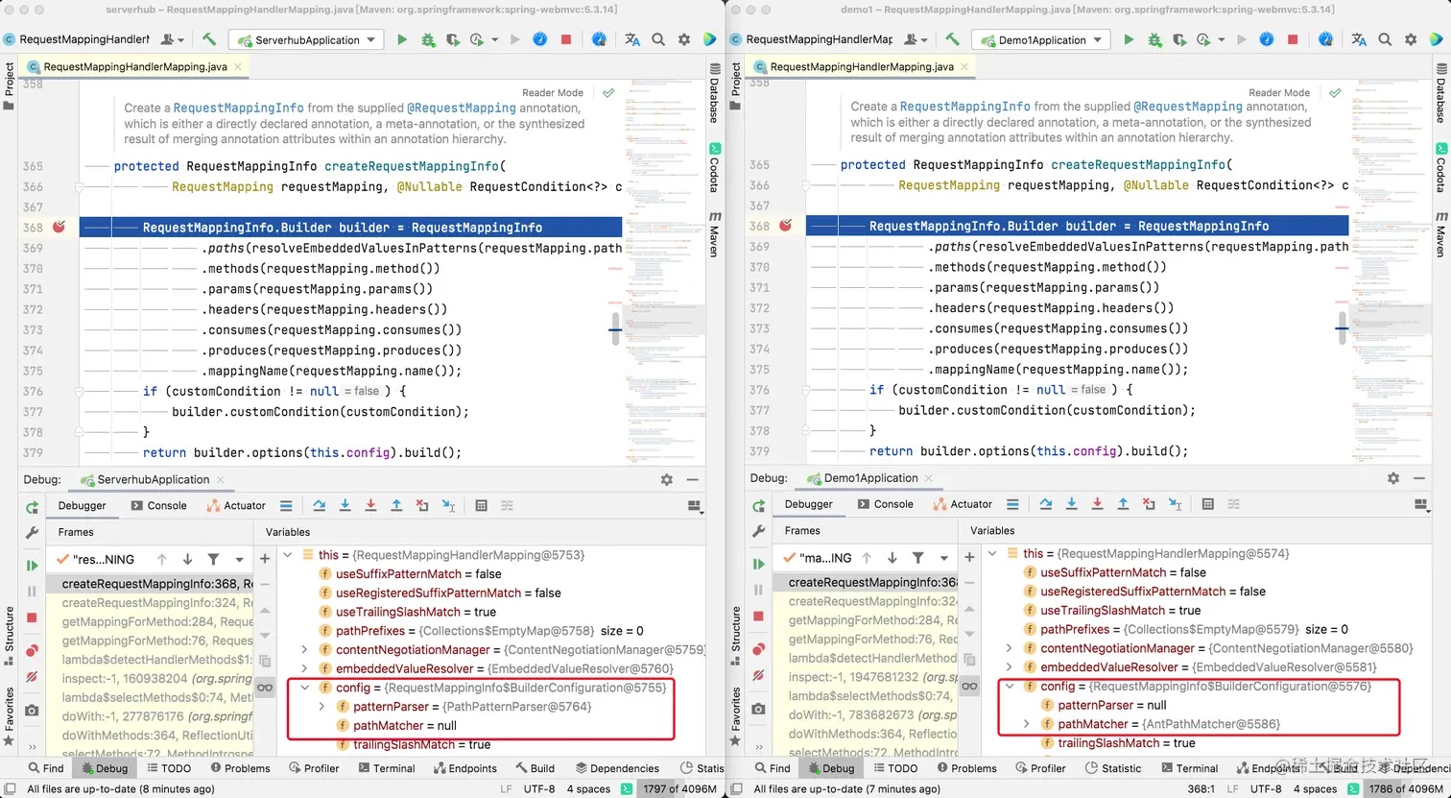
Task: Expand contentNegotiationManager in serverhub Variables
Action: [305, 650]
